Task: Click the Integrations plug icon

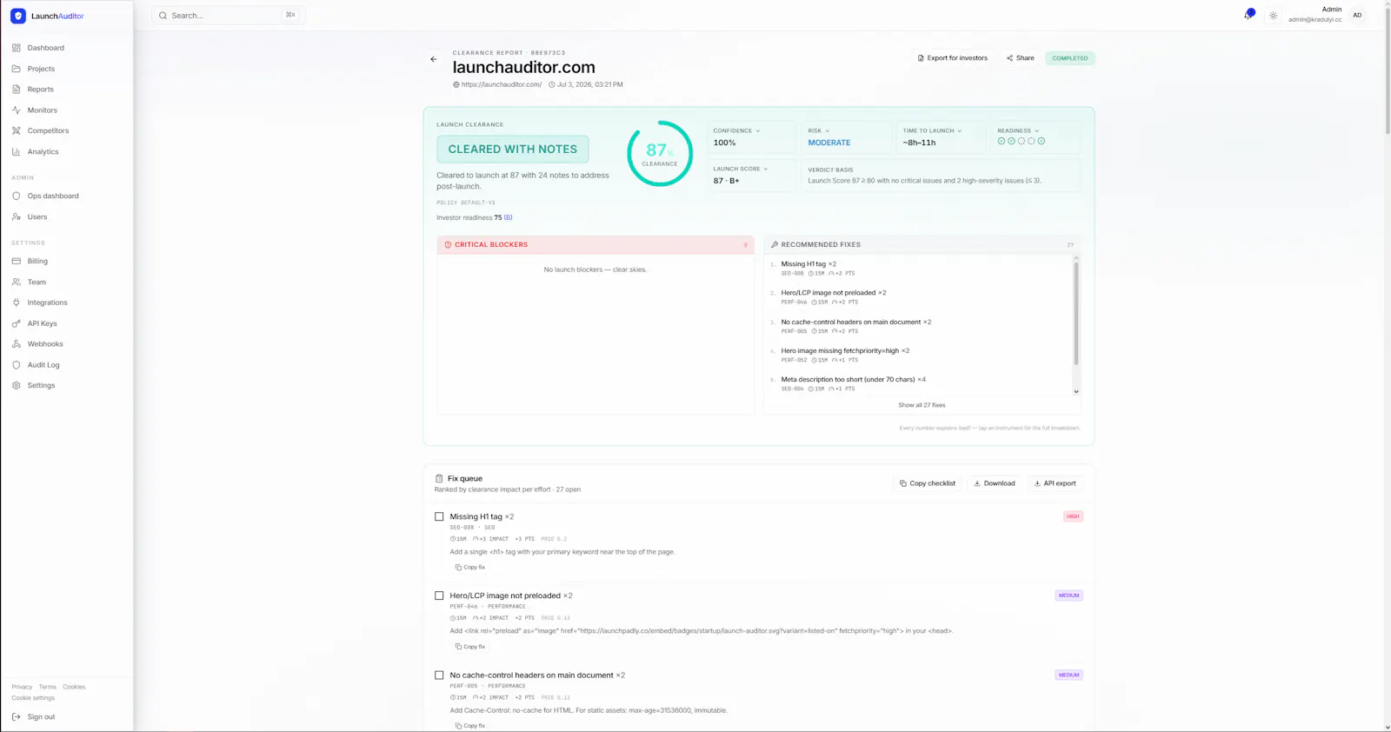Action: point(17,303)
